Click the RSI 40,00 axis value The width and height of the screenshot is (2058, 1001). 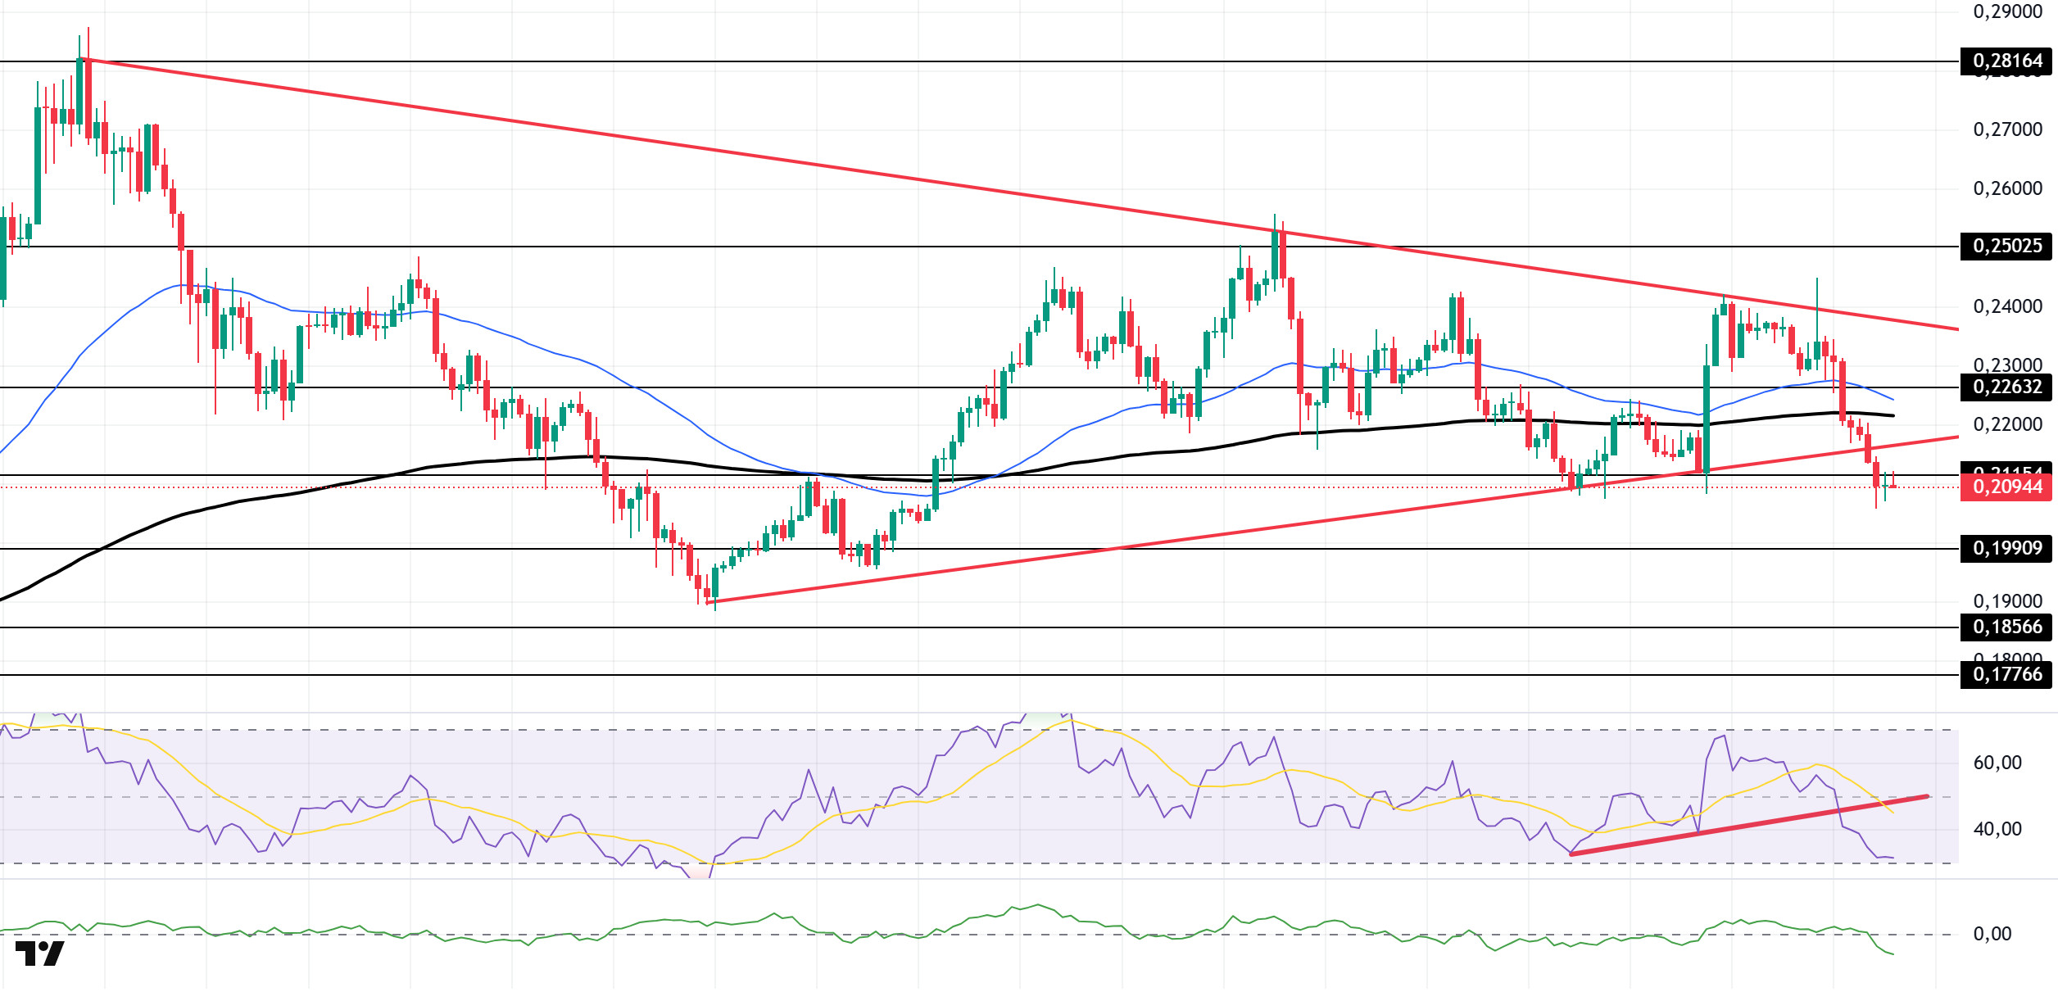[x=1997, y=830]
